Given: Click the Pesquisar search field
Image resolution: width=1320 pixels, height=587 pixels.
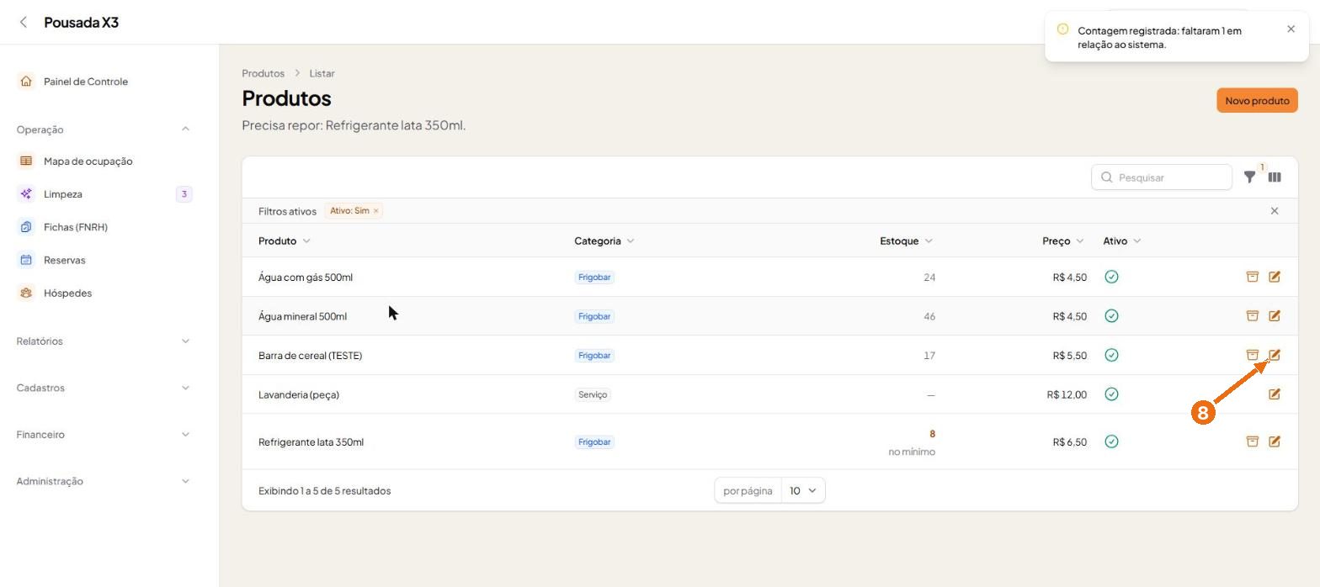Looking at the screenshot, I should tap(1162, 177).
